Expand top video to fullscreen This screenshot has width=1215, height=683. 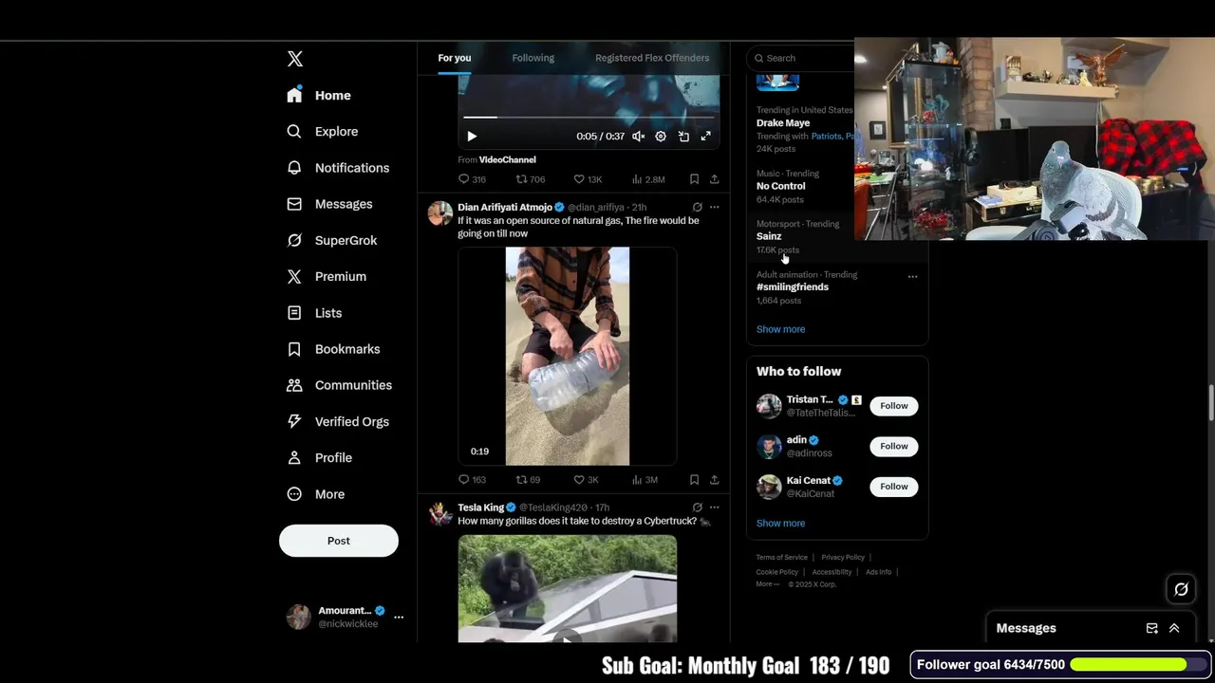point(706,137)
